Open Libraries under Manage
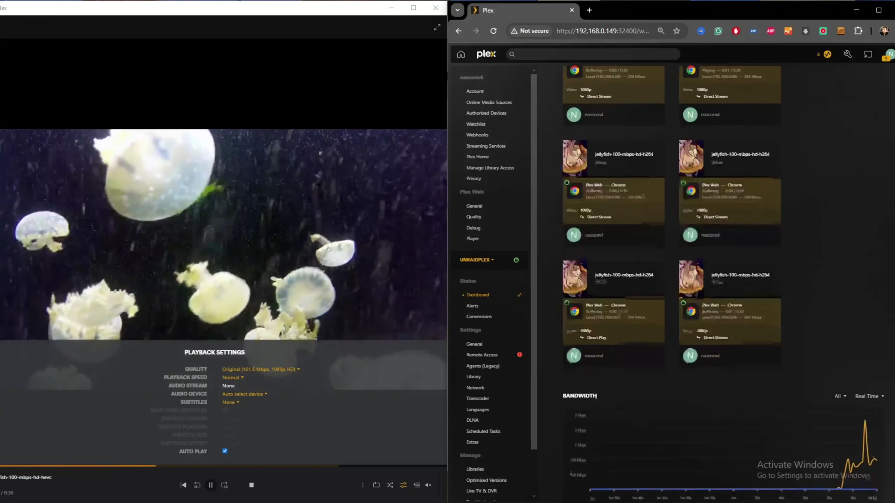Image resolution: width=895 pixels, height=503 pixels. click(475, 469)
